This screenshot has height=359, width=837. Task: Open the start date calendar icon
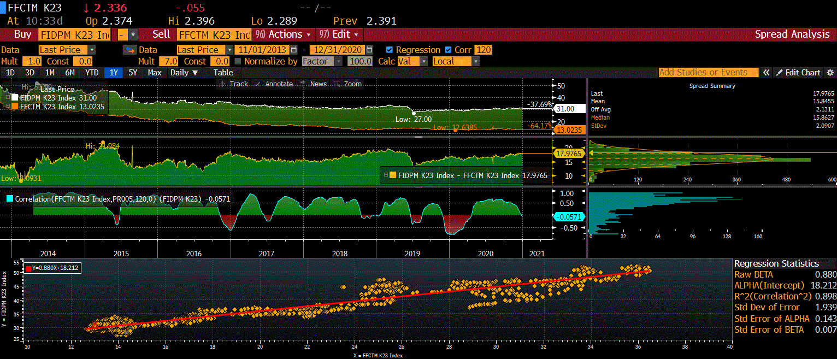293,50
